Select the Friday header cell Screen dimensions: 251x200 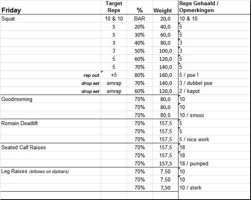11,10
